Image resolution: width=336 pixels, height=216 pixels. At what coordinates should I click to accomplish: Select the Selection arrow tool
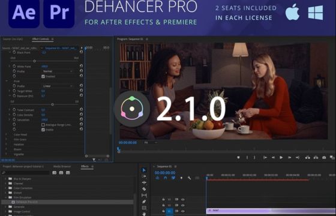[x=144, y=170]
